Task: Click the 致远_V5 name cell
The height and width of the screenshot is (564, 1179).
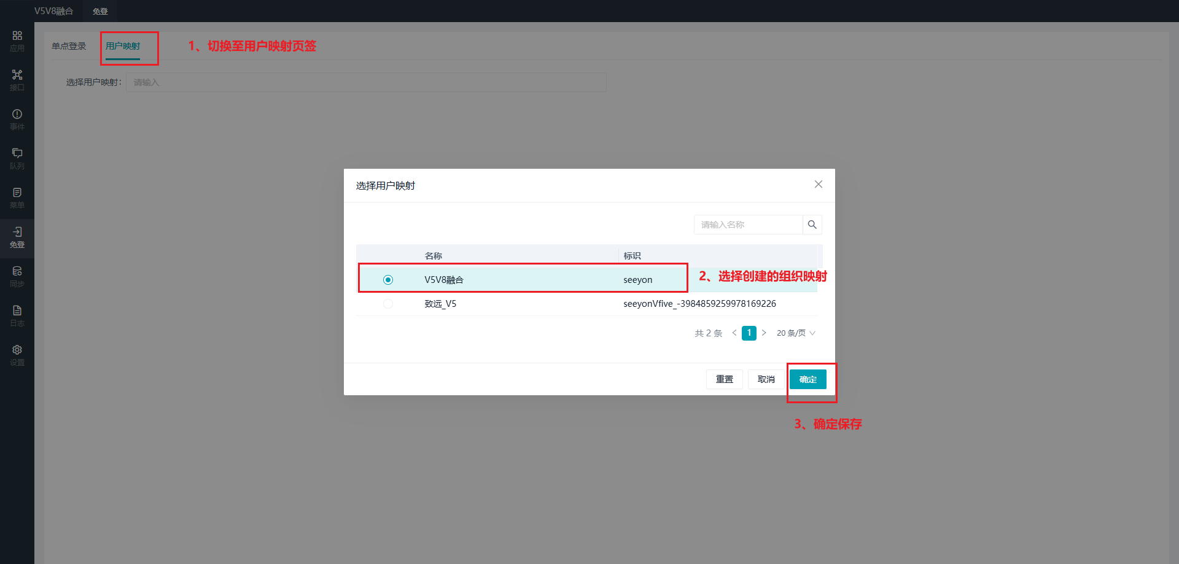Action: (x=440, y=304)
